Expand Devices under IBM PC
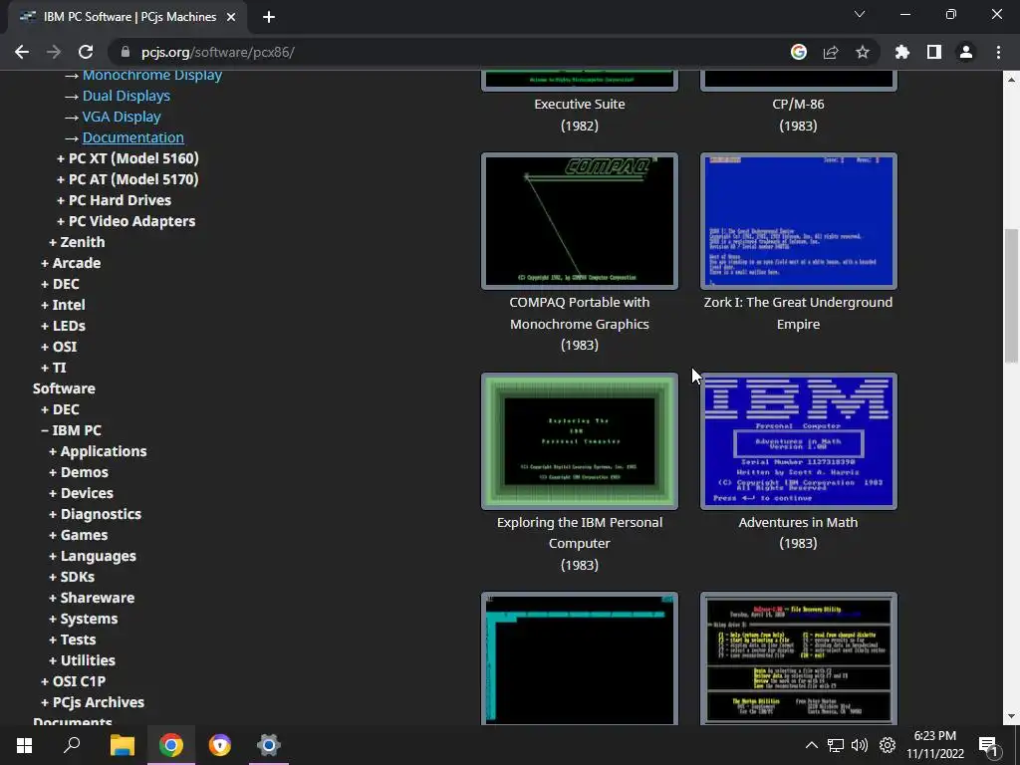This screenshot has height=765, width=1020. (x=82, y=493)
